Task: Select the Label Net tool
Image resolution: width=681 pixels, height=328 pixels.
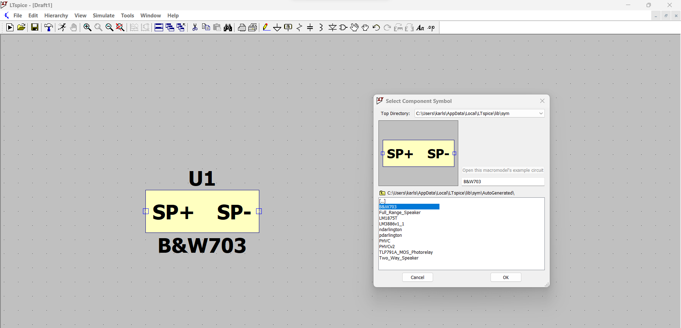Action: click(288, 27)
